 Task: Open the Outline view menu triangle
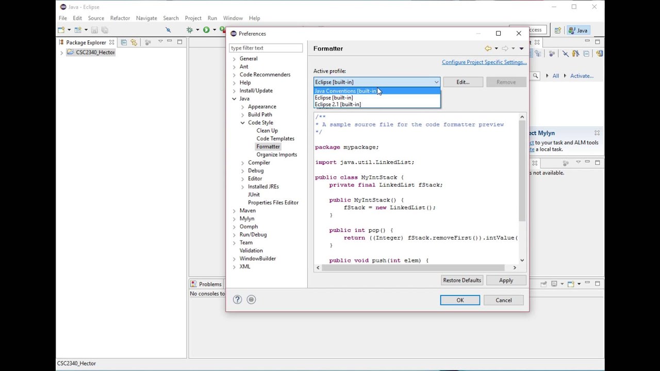click(x=578, y=162)
